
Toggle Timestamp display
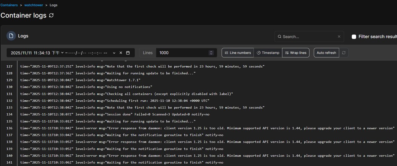pyautogui.click(x=268, y=53)
